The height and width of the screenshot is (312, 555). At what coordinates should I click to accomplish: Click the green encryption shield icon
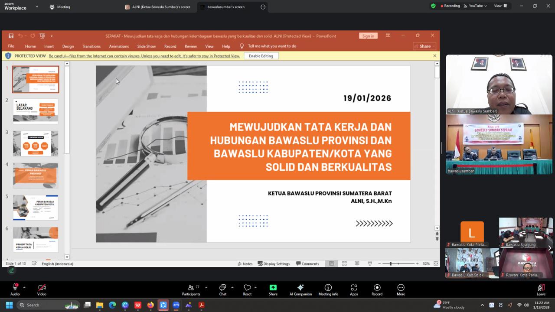[x=433, y=6]
